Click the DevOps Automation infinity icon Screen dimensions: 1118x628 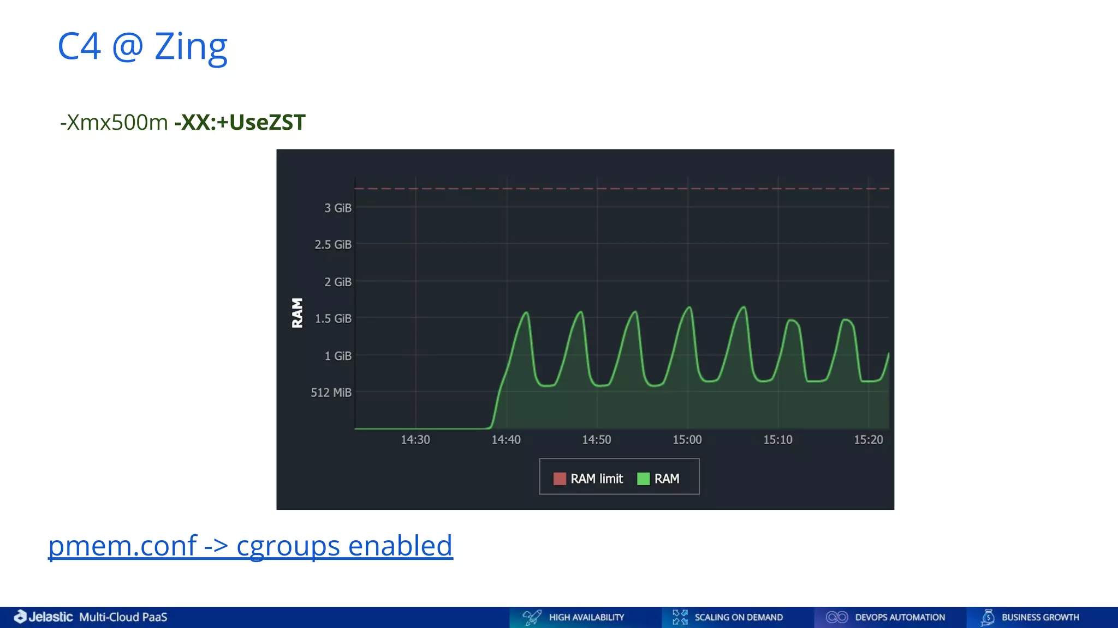tap(837, 617)
